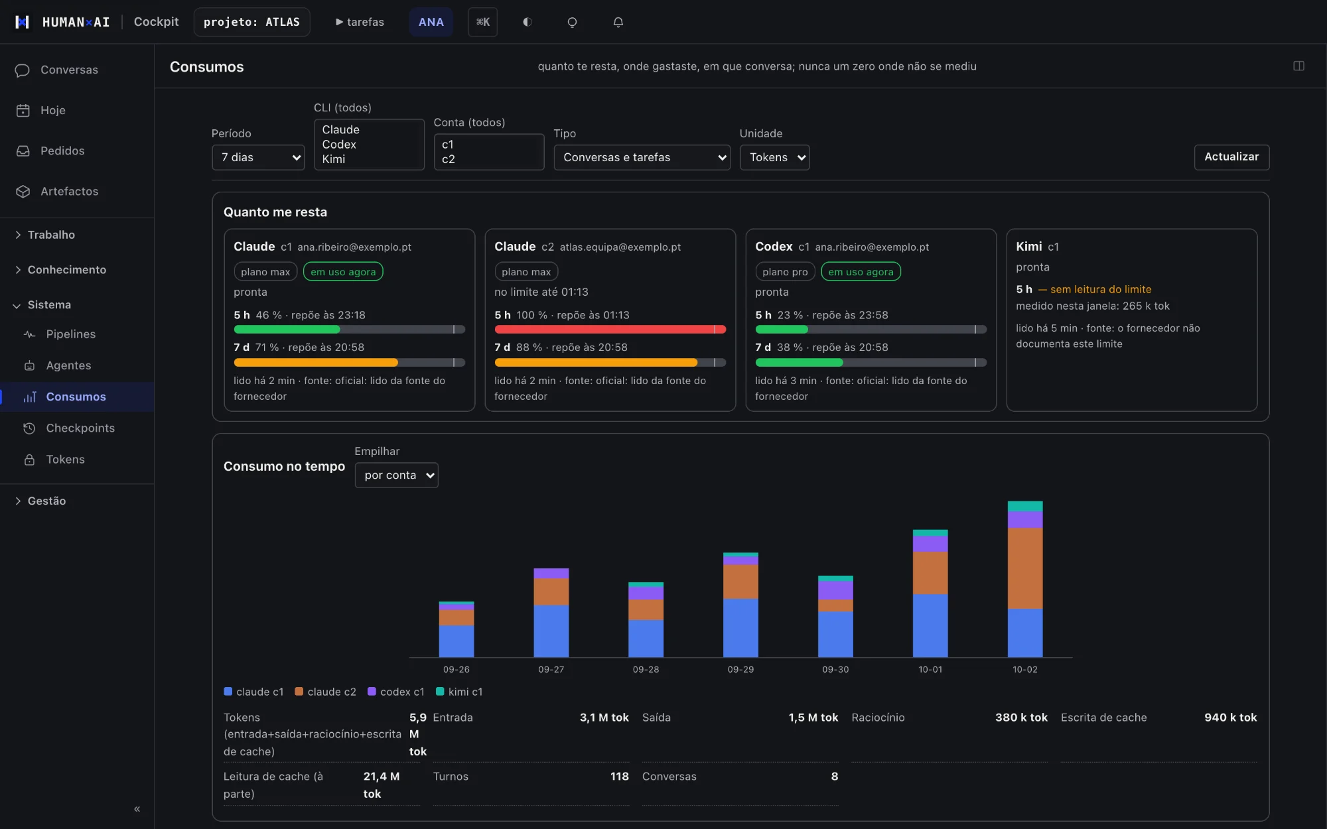1327x829 pixels.
Task: Open the Agentes page
Action: (77, 365)
